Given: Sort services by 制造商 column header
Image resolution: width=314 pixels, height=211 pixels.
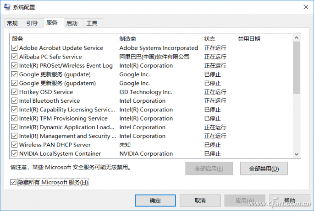Looking at the screenshot, I should coord(160,39).
